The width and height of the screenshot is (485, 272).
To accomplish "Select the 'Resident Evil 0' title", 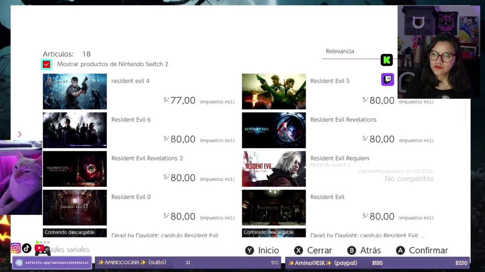I will pyautogui.click(x=131, y=197).
